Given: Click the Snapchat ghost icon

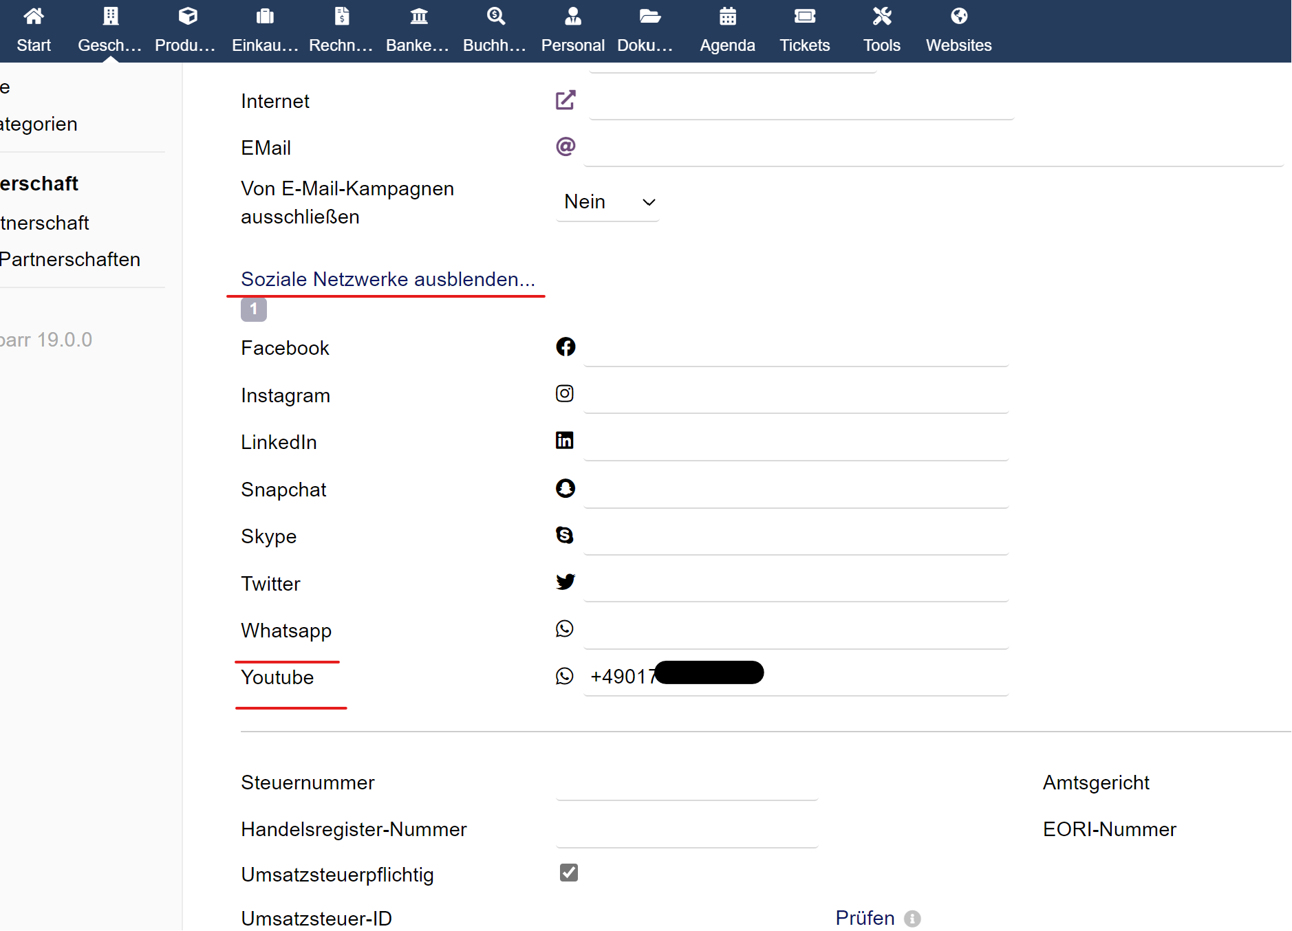Looking at the screenshot, I should pos(565,488).
